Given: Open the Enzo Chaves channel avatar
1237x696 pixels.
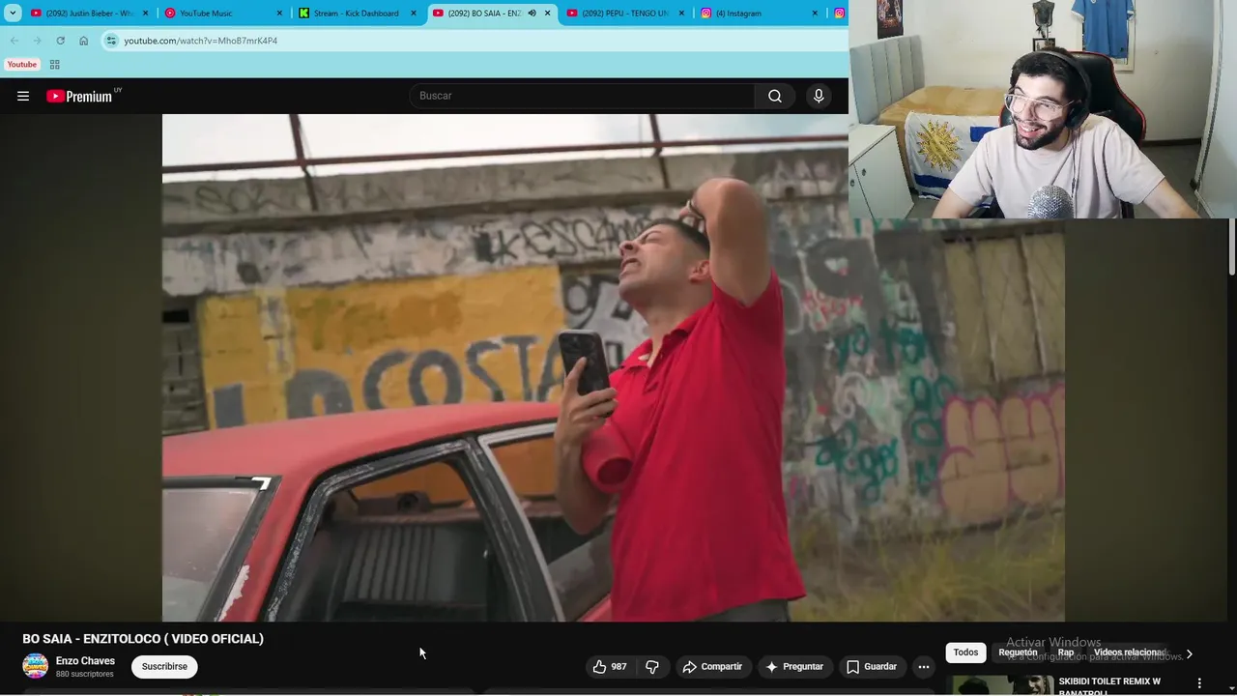Looking at the screenshot, I should (x=36, y=666).
